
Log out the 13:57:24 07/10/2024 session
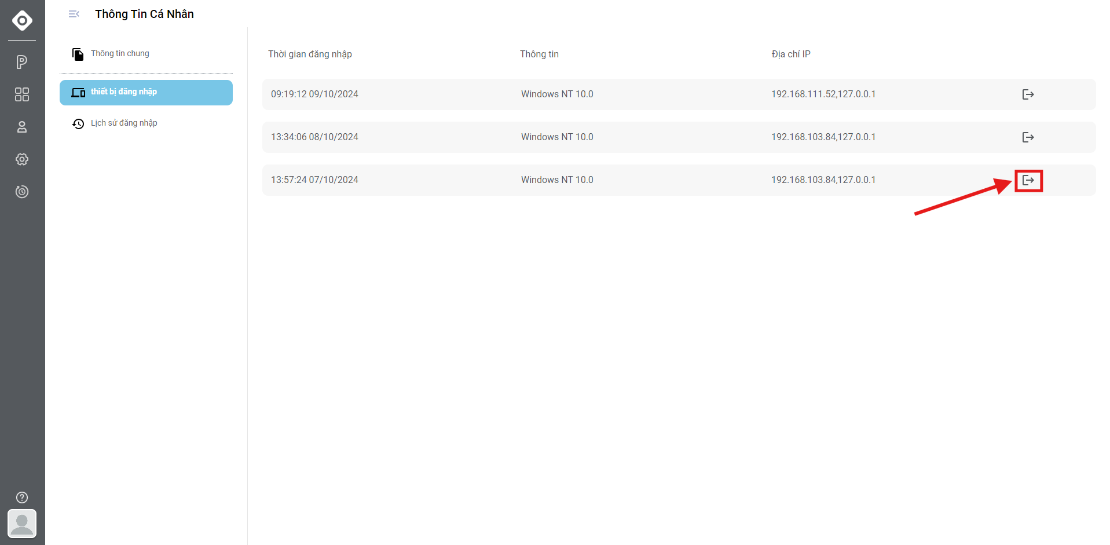(x=1028, y=180)
